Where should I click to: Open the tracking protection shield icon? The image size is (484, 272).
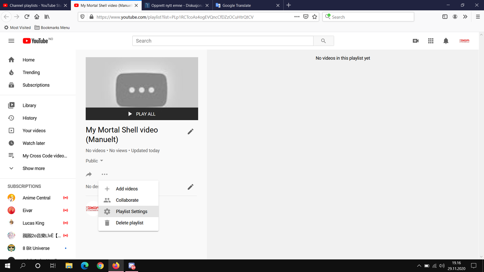83,17
